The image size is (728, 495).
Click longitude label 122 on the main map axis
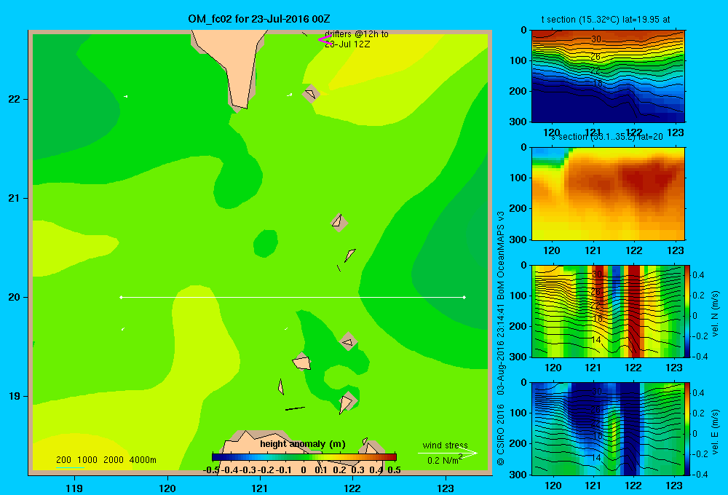click(x=352, y=488)
